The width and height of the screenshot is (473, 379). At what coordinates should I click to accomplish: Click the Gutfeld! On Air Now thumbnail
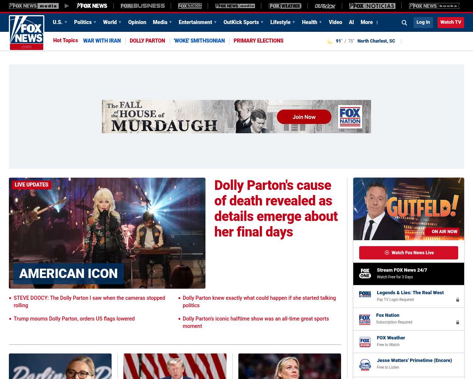pyautogui.click(x=409, y=209)
